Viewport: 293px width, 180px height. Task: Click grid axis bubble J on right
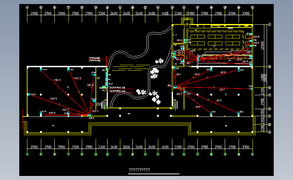pyautogui.click(x=270, y=24)
